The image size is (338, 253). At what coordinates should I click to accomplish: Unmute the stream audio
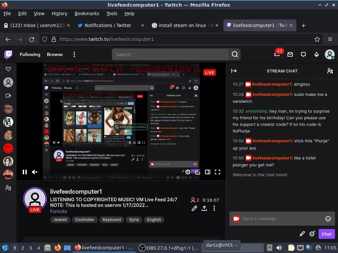click(x=34, y=172)
